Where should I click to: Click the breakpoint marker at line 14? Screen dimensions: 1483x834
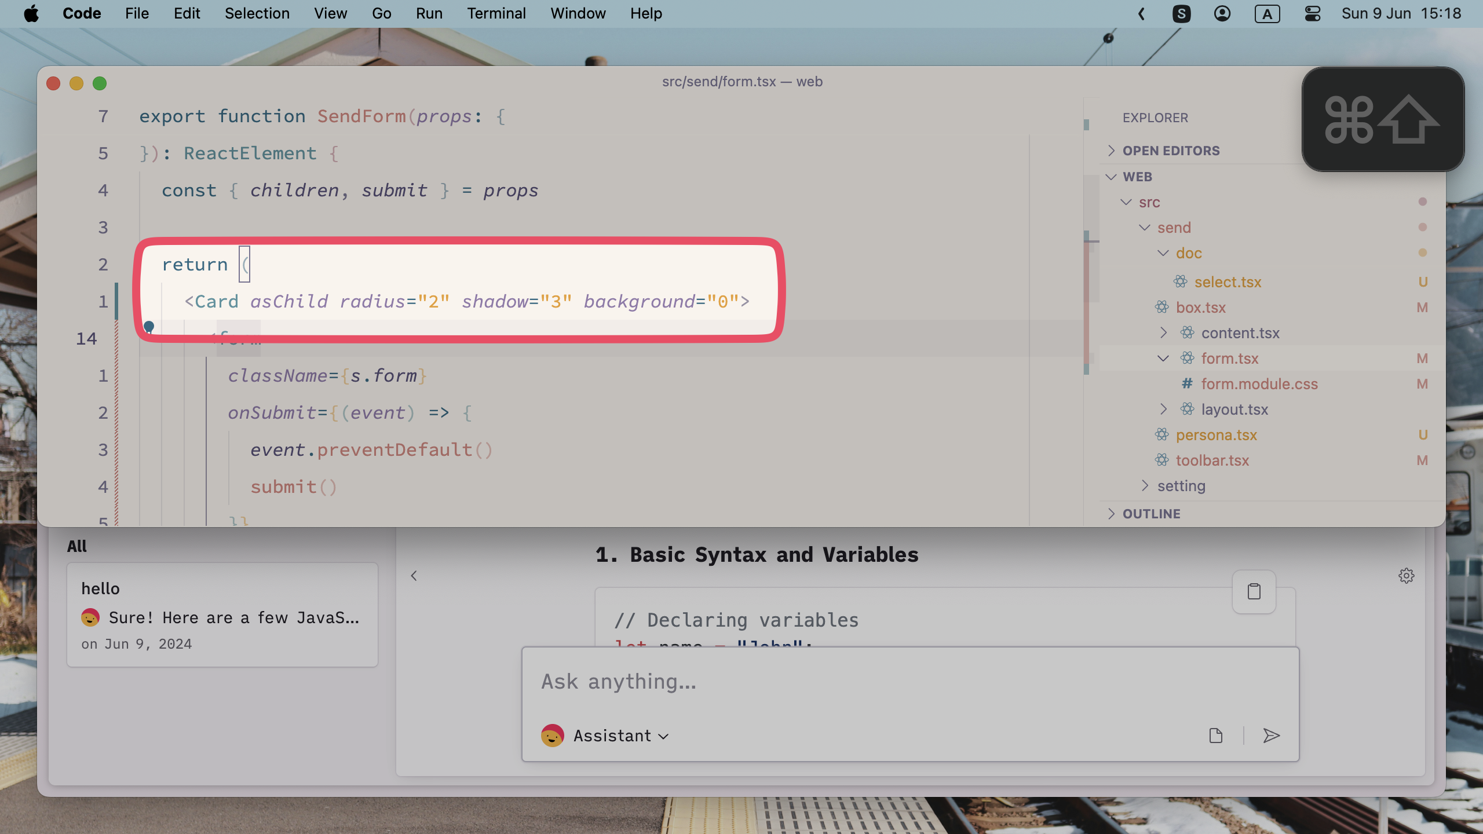[x=149, y=327]
